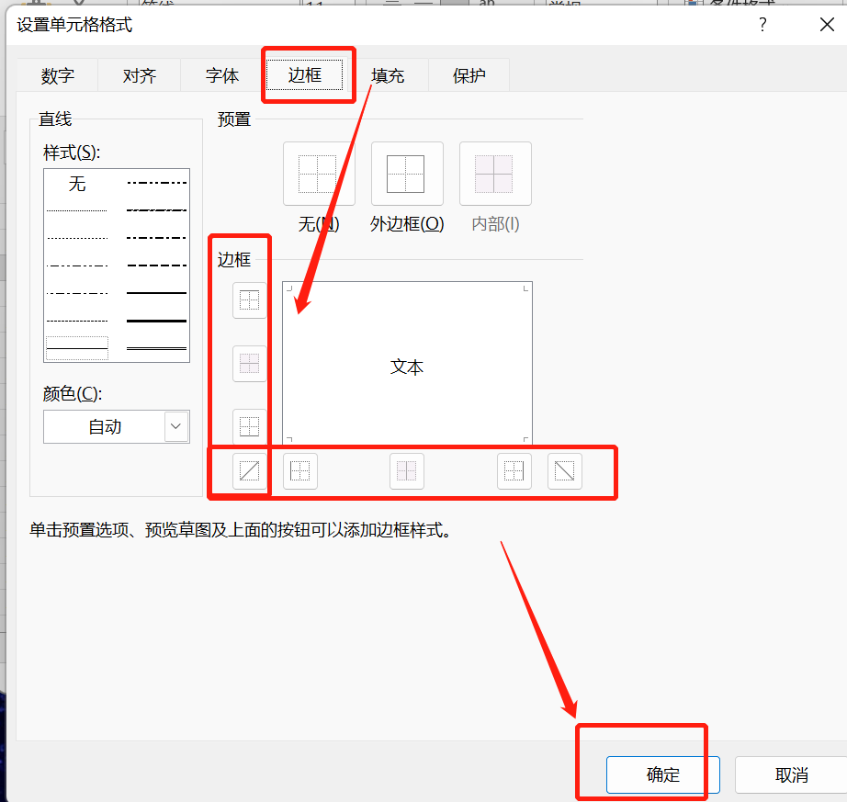
Task: Choose the thick solid line style
Action: (157, 321)
